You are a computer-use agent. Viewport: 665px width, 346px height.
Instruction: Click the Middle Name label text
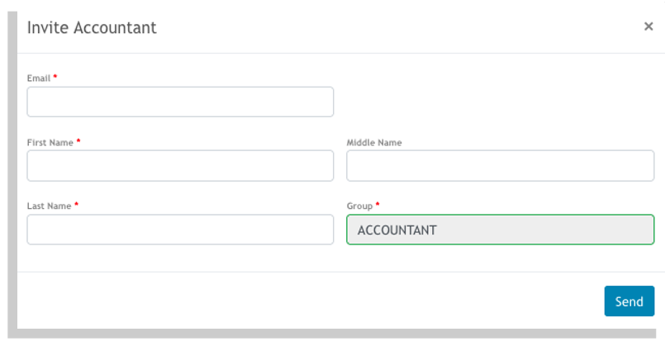374,143
